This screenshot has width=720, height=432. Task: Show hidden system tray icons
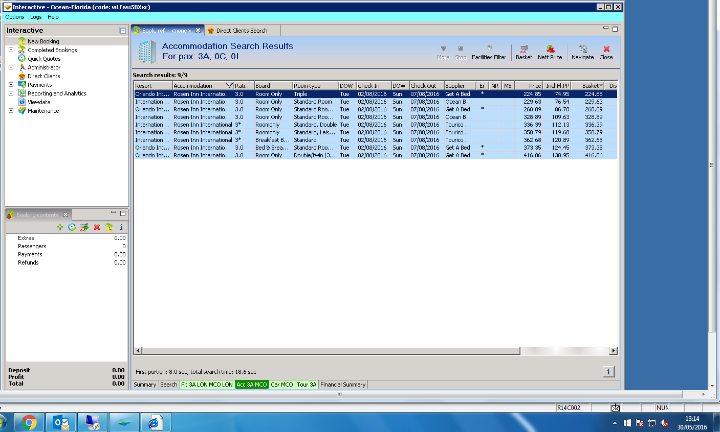615,423
